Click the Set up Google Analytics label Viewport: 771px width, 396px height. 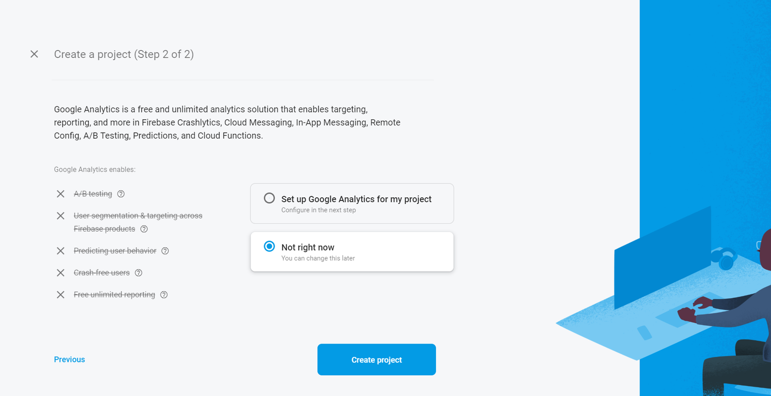356,199
